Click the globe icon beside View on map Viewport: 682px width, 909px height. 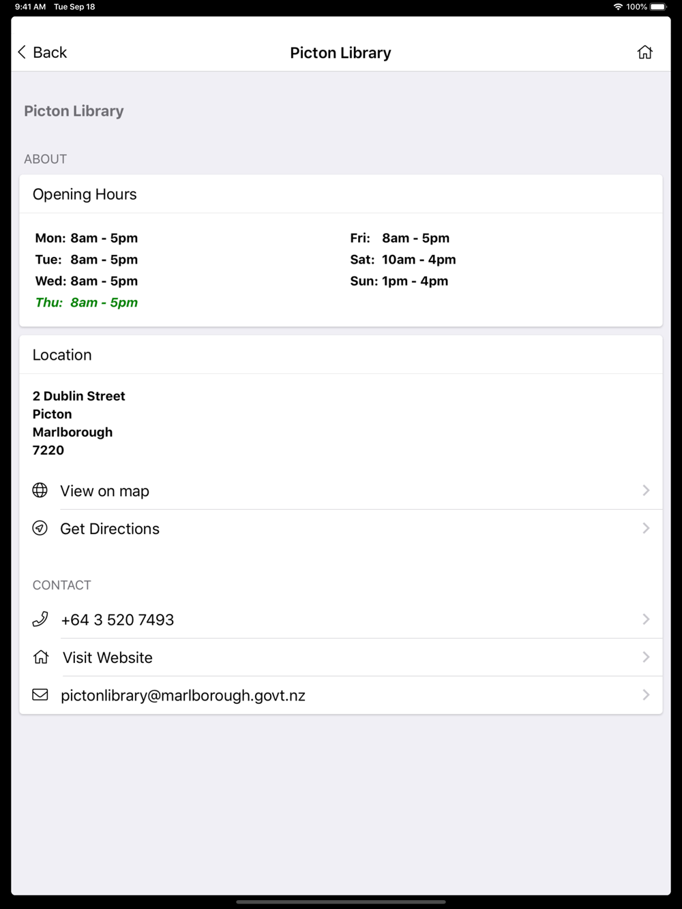click(40, 491)
